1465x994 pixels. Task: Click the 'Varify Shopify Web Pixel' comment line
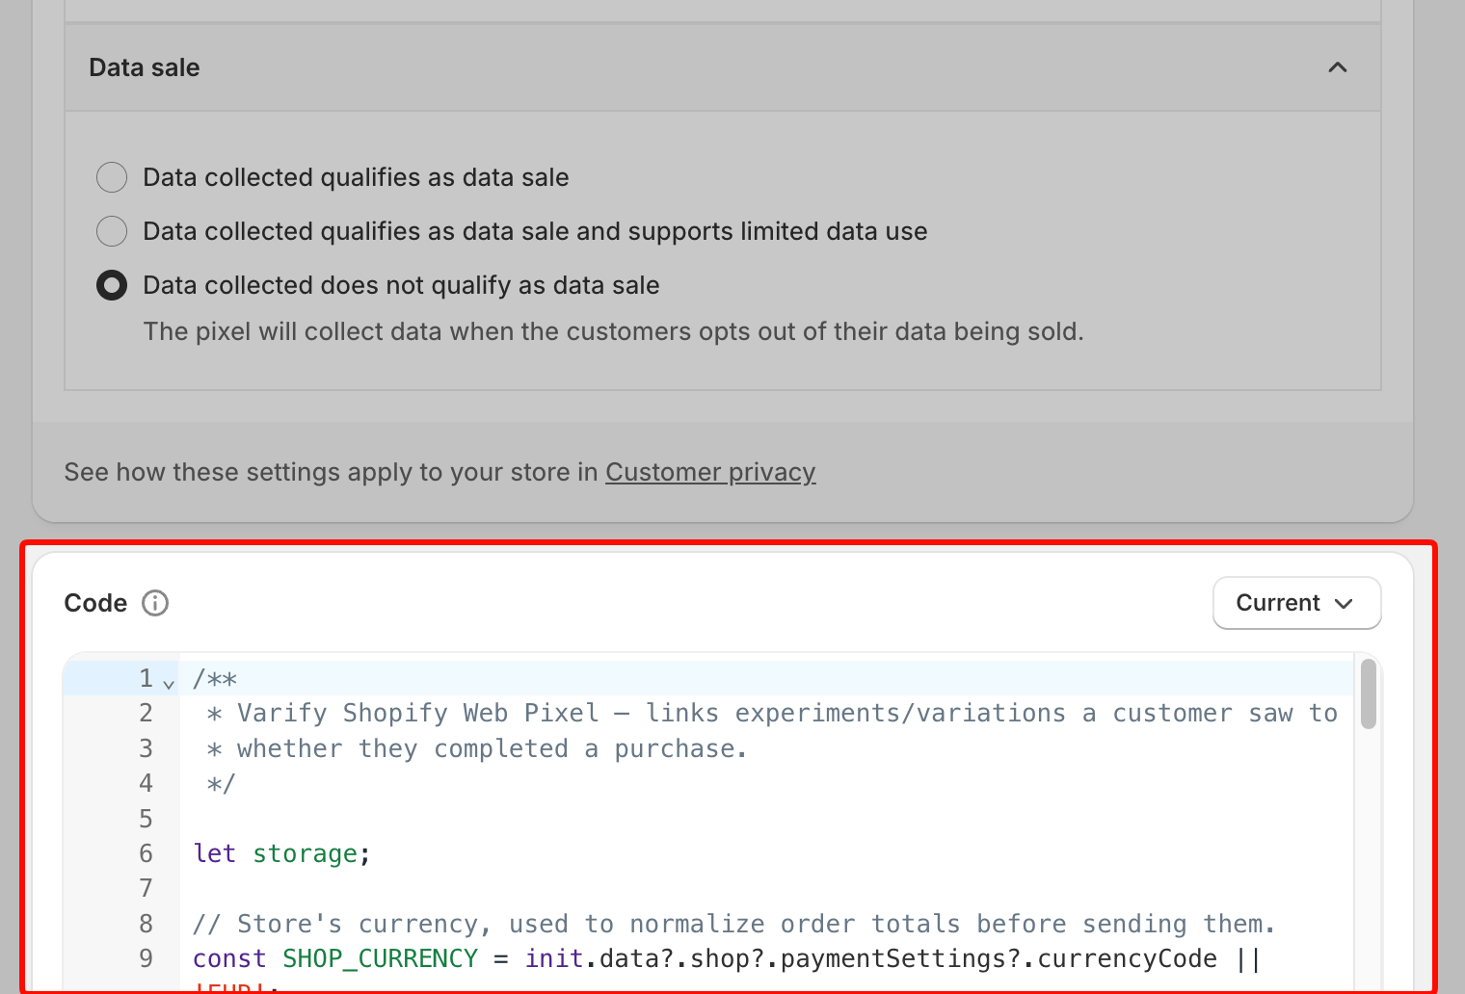tap(772, 713)
